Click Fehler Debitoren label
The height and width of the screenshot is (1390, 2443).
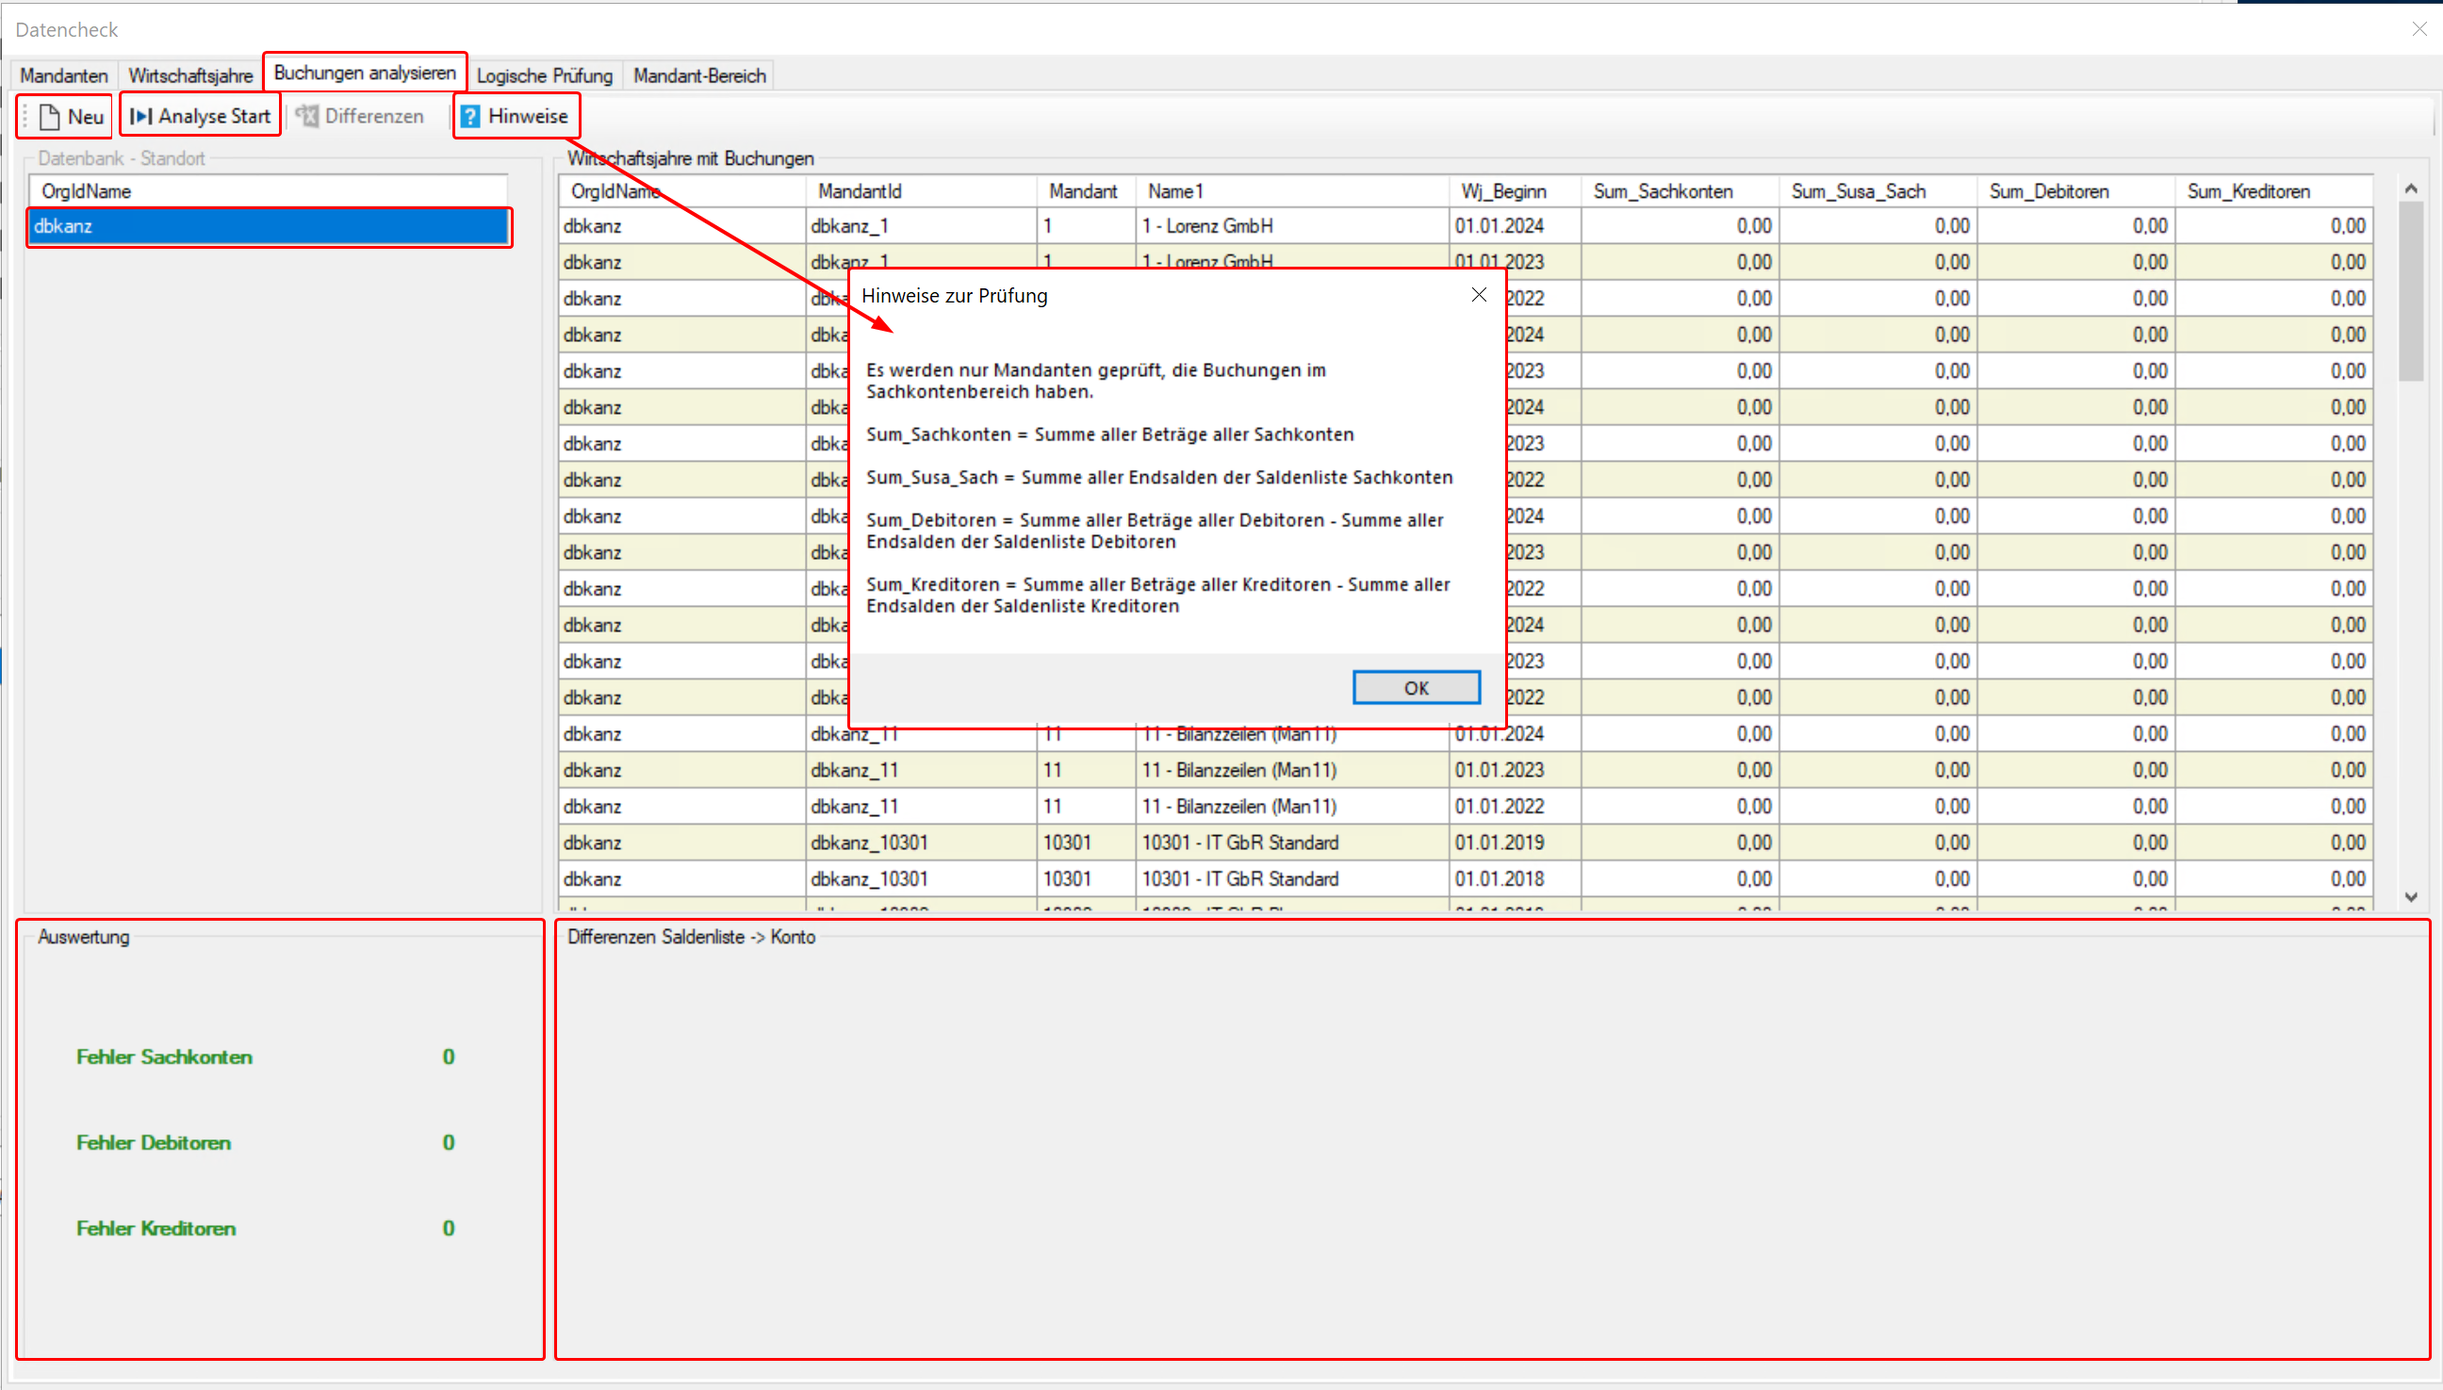[154, 1143]
